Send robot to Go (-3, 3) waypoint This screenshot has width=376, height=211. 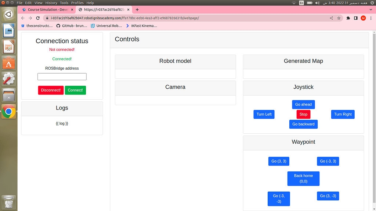pos(328,161)
